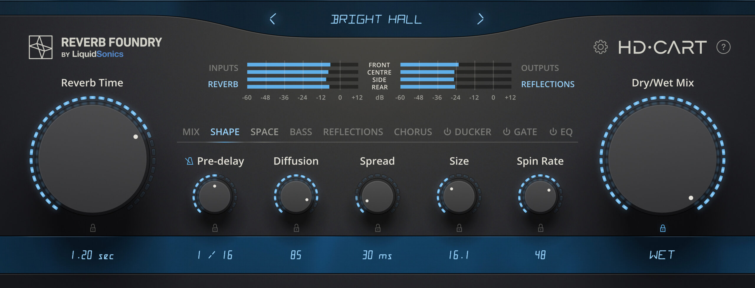The width and height of the screenshot is (755, 288).
Task: Go to the previous preset arrow
Action: pyautogui.click(x=273, y=19)
